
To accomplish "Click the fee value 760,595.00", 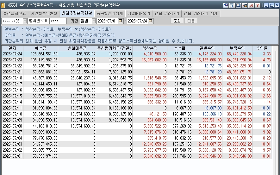I will pyautogui.click(x=182, y=96).
